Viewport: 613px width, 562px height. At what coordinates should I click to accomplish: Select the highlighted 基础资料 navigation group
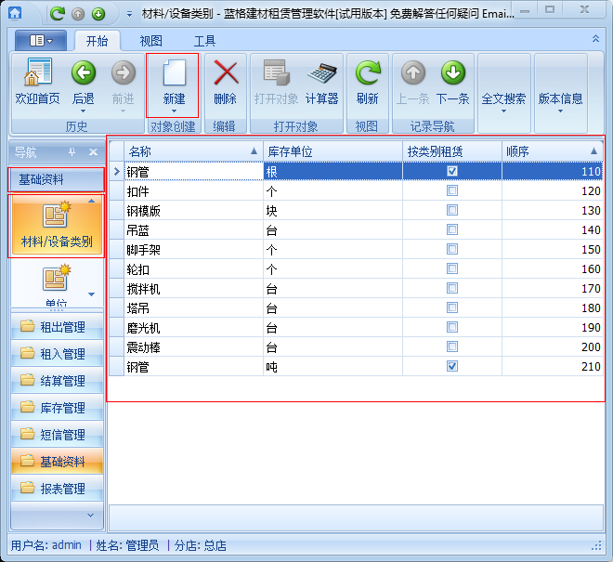[x=57, y=462]
